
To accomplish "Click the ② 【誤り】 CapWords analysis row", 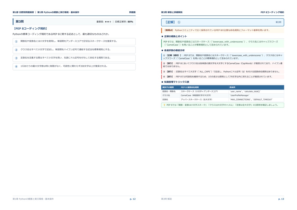I will pos(222,65).
